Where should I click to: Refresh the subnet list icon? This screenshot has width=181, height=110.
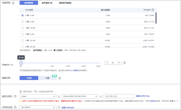tap(101, 97)
